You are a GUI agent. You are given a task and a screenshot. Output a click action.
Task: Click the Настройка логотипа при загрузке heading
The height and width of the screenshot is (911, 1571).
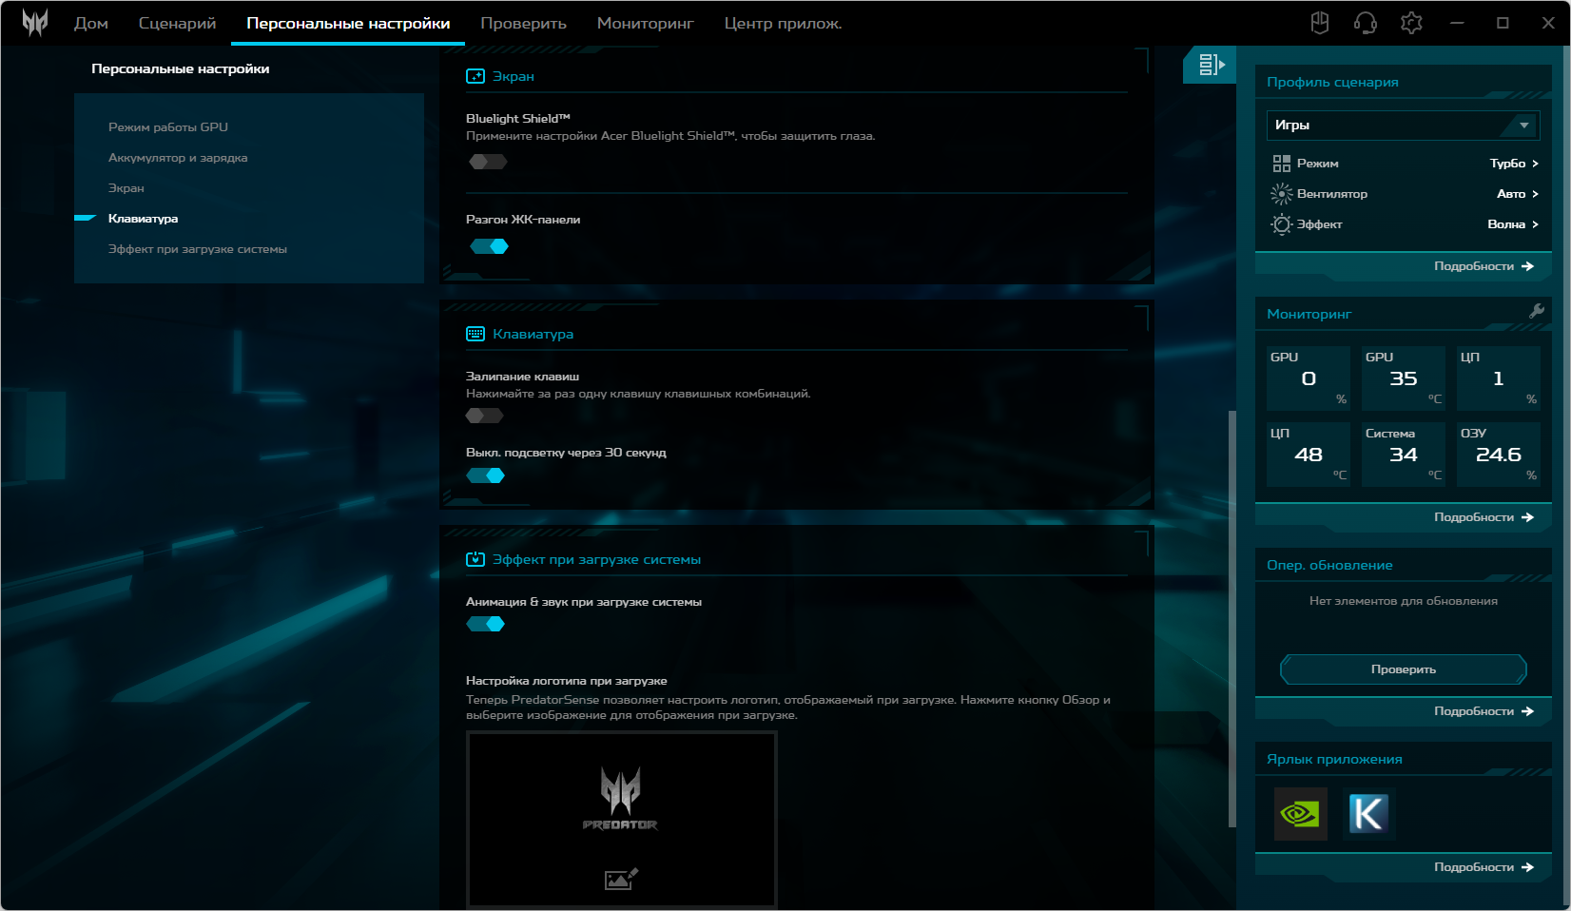point(567,681)
